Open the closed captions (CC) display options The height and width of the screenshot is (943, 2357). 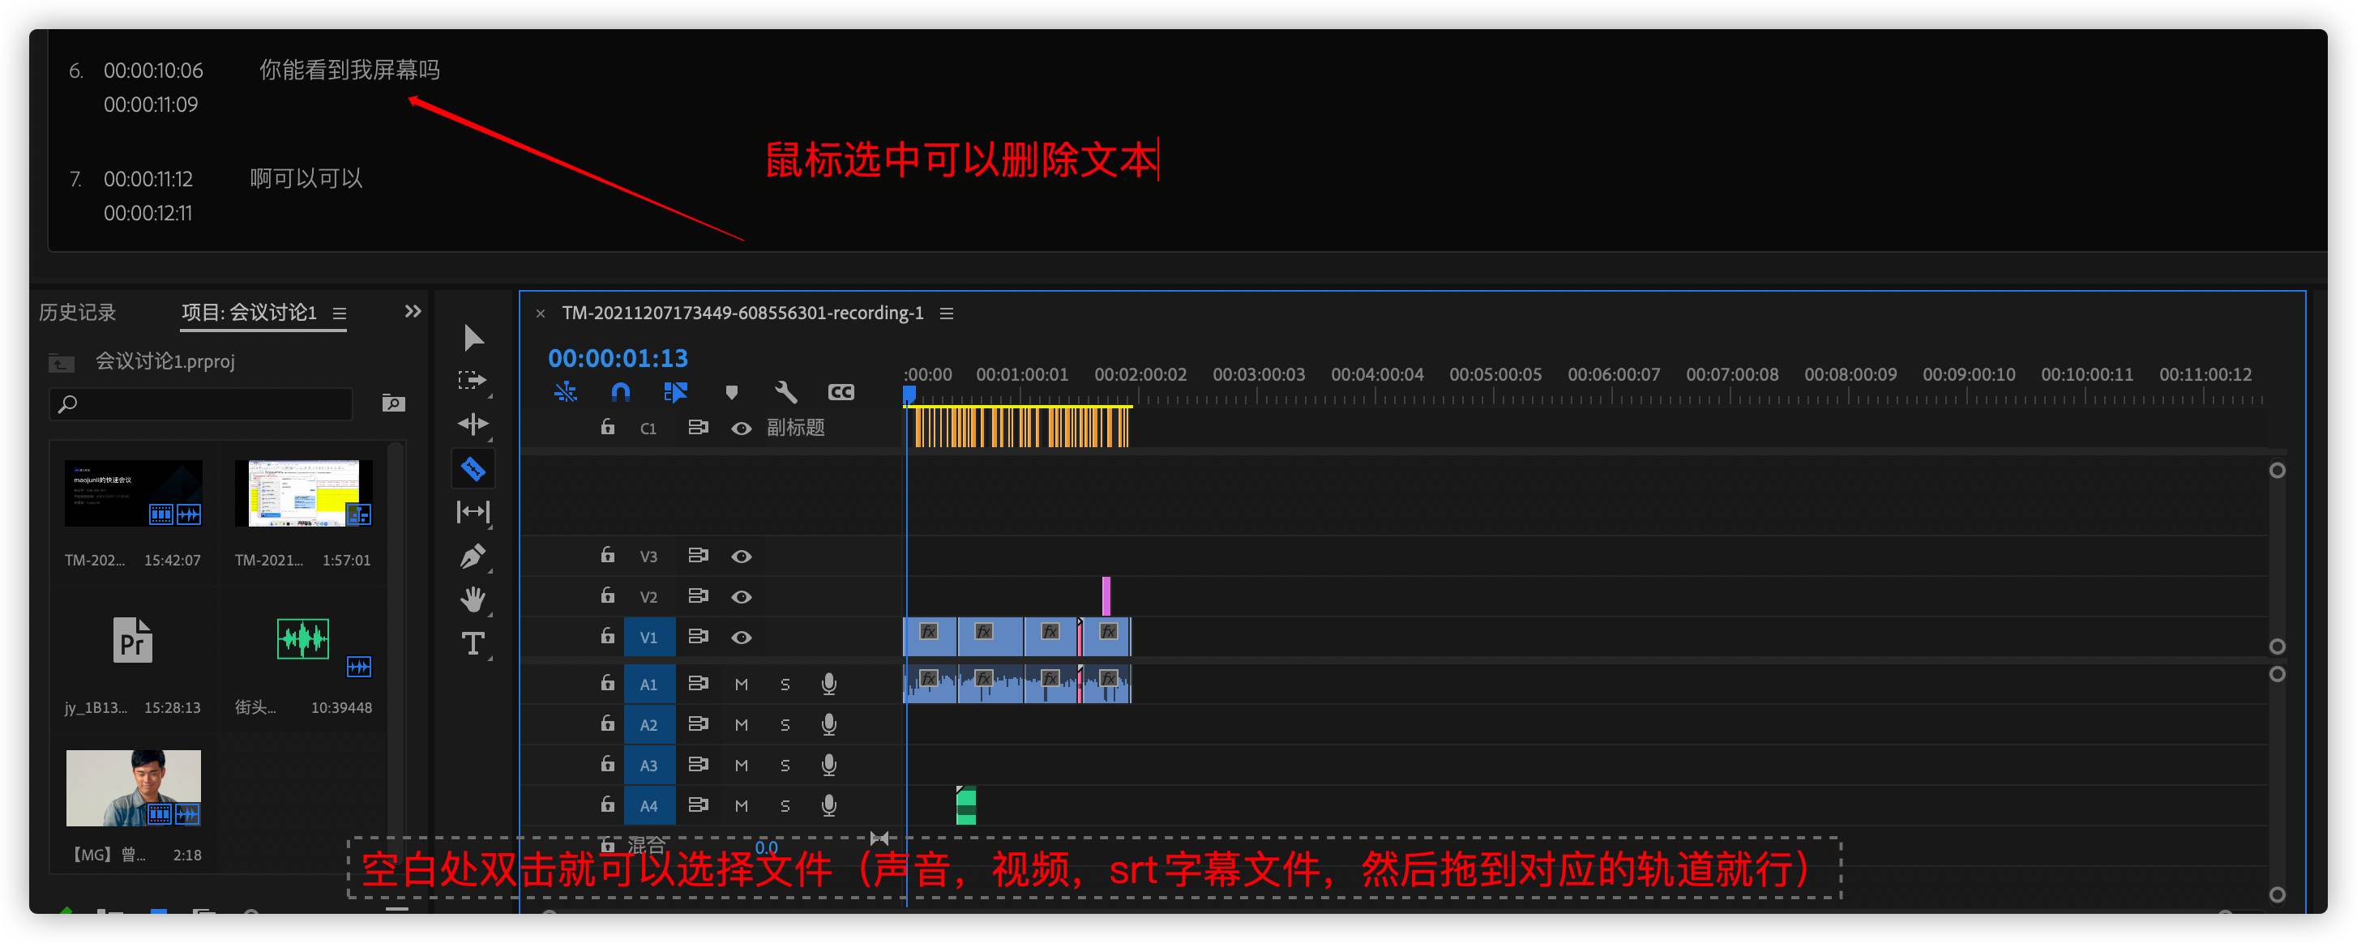pos(840,391)
